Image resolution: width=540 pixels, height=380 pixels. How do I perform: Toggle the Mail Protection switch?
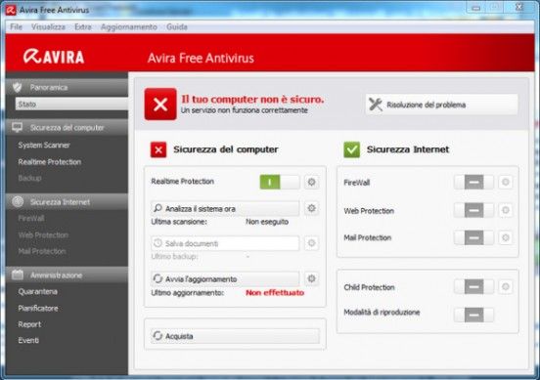[x=473, y=237]
